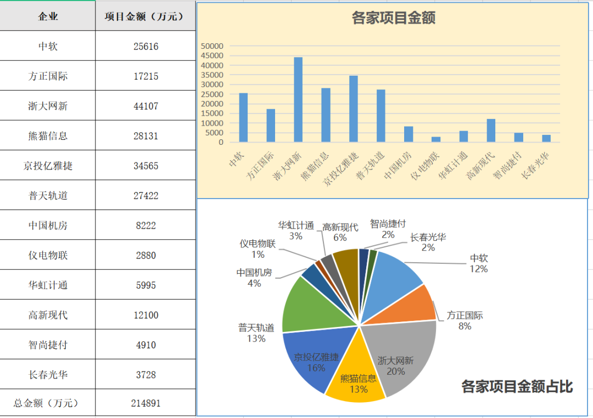Select the cell showing 17215
Screen dimensions: 593x418
click(146, 76)
